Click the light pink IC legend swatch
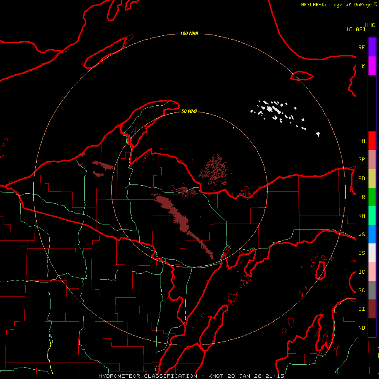The width and height of the screenshot is (379, 379). point(372,272)
